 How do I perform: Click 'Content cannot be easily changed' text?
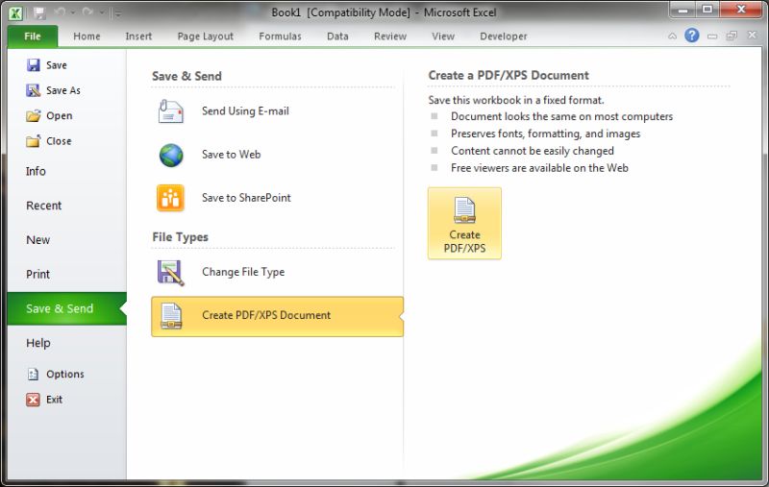pos(533,151)
